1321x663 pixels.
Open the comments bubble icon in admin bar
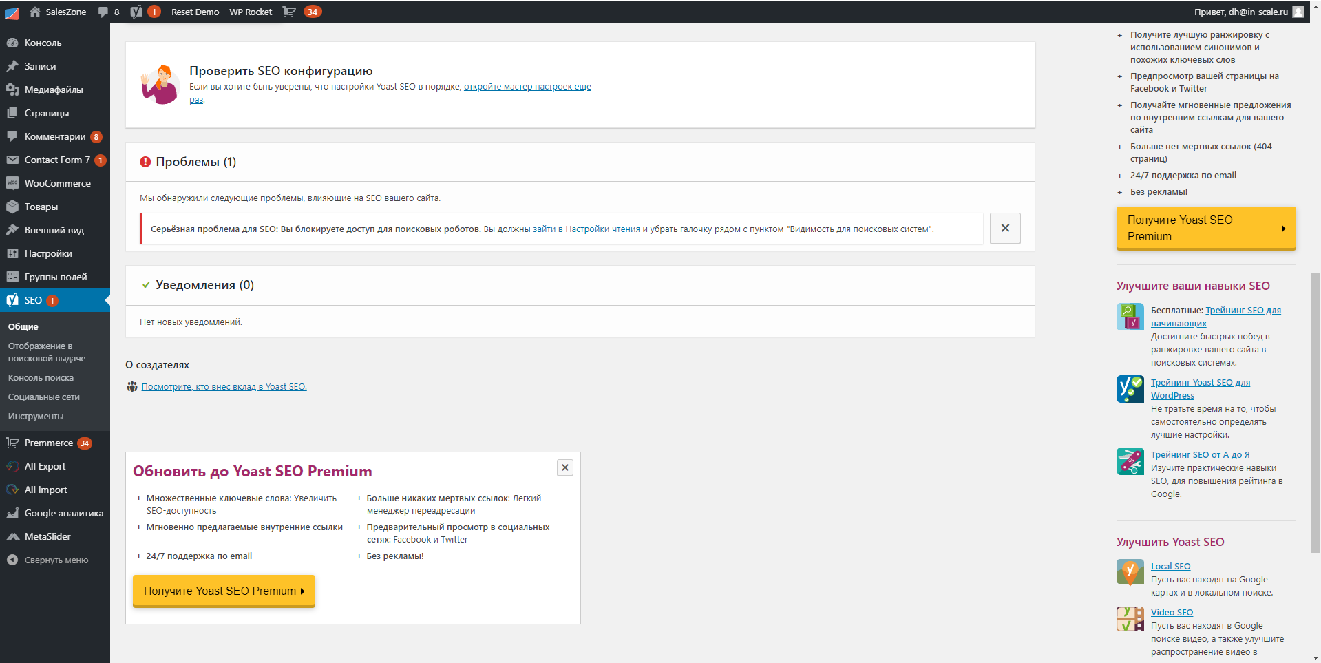[x=103, y=12]
